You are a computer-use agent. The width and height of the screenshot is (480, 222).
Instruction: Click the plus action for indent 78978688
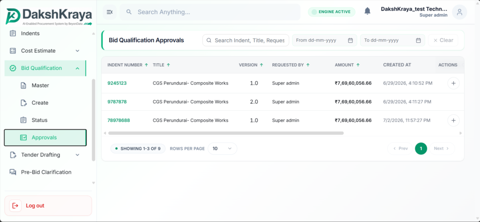pos(453,120)
